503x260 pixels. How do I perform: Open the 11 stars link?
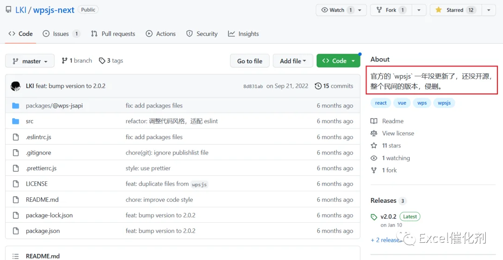click(x=386, y=146)
